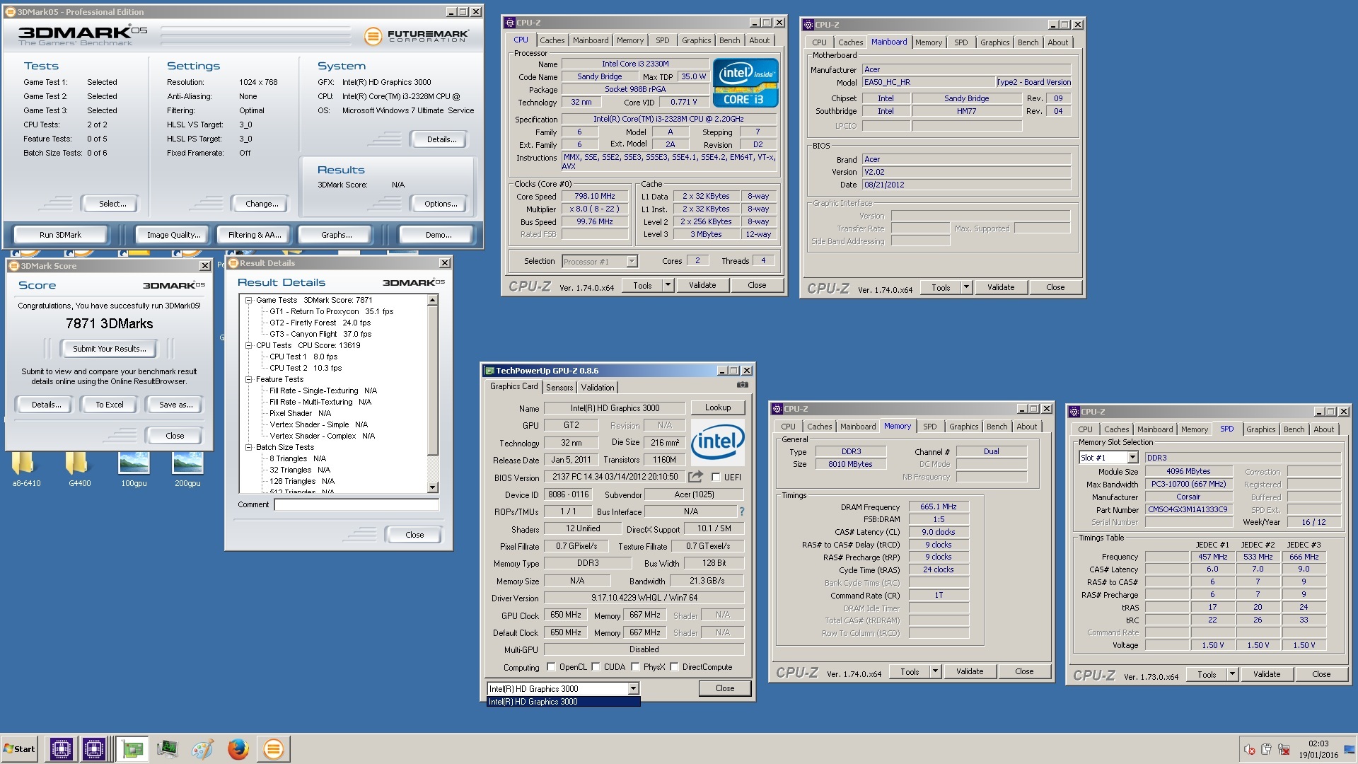Click the power plug tray icon
This screenshot has width=1358, height=764.
click(1266, 750)
